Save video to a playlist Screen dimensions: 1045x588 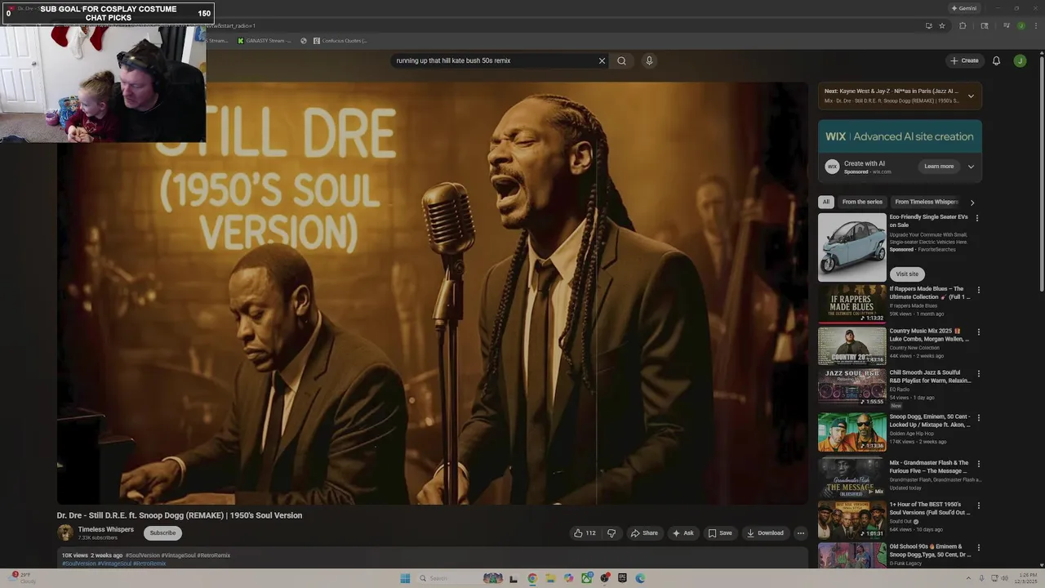(720, 533)
